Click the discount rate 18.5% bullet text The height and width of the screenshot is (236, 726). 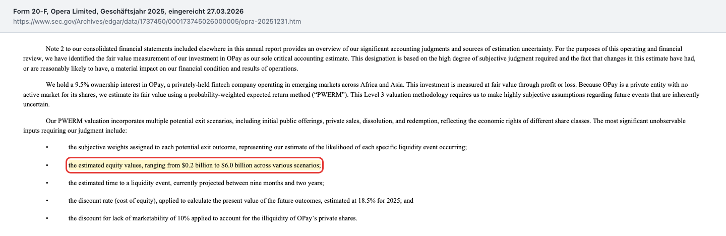tap(241, 200)
